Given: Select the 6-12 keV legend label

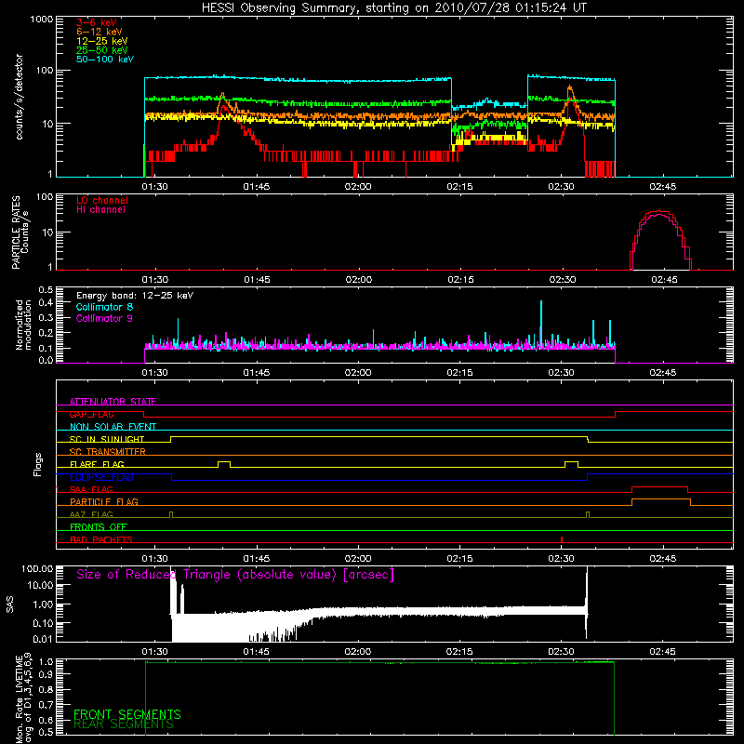Looking at the screenshot, I should point(100,32).
